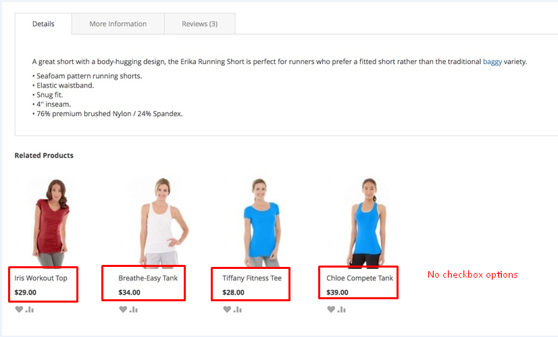Add Chloe Compete Tank to wishlist
The width and height of the screenshot is (558, 337).
[331, 309]
